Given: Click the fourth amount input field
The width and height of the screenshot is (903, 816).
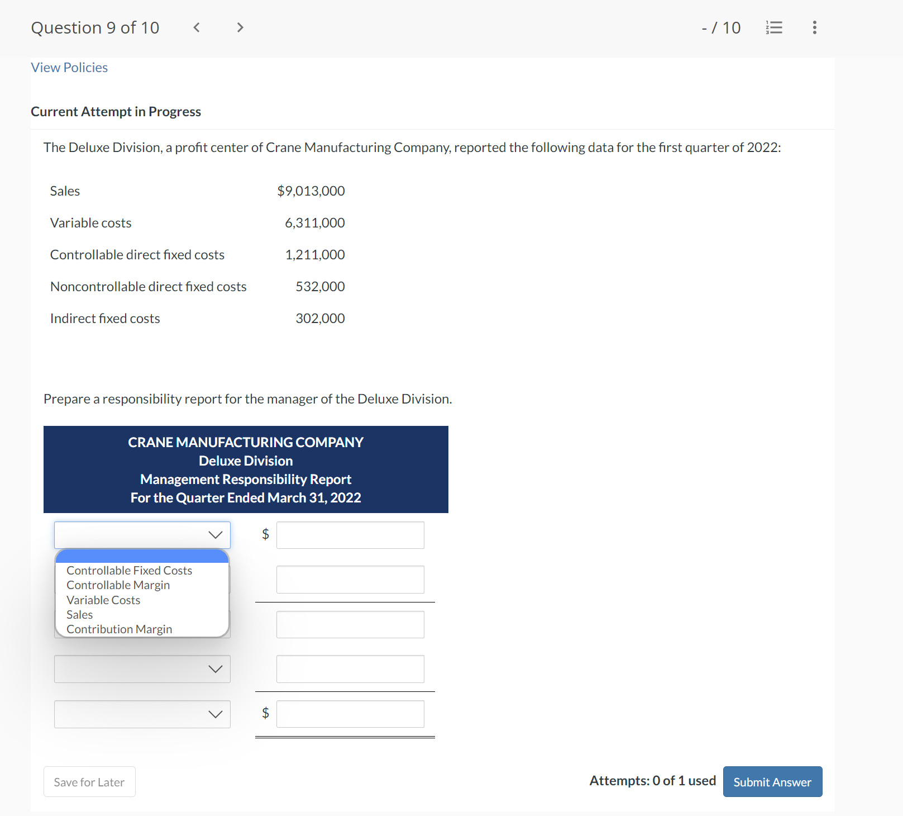Looking at the screenshot, I should [x=350, y=669].
